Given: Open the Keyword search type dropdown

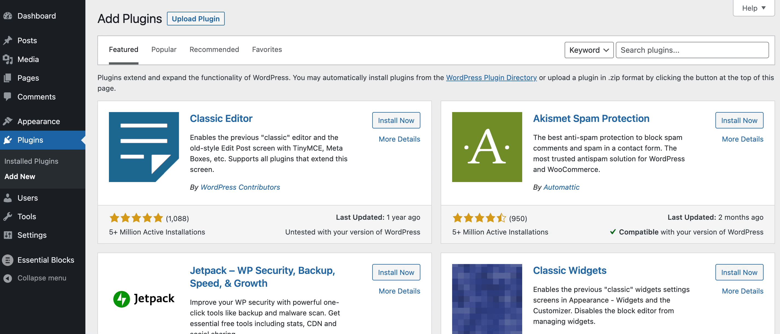Looking at the screenshot, I should pyautogui.click(x=589, y=50).
